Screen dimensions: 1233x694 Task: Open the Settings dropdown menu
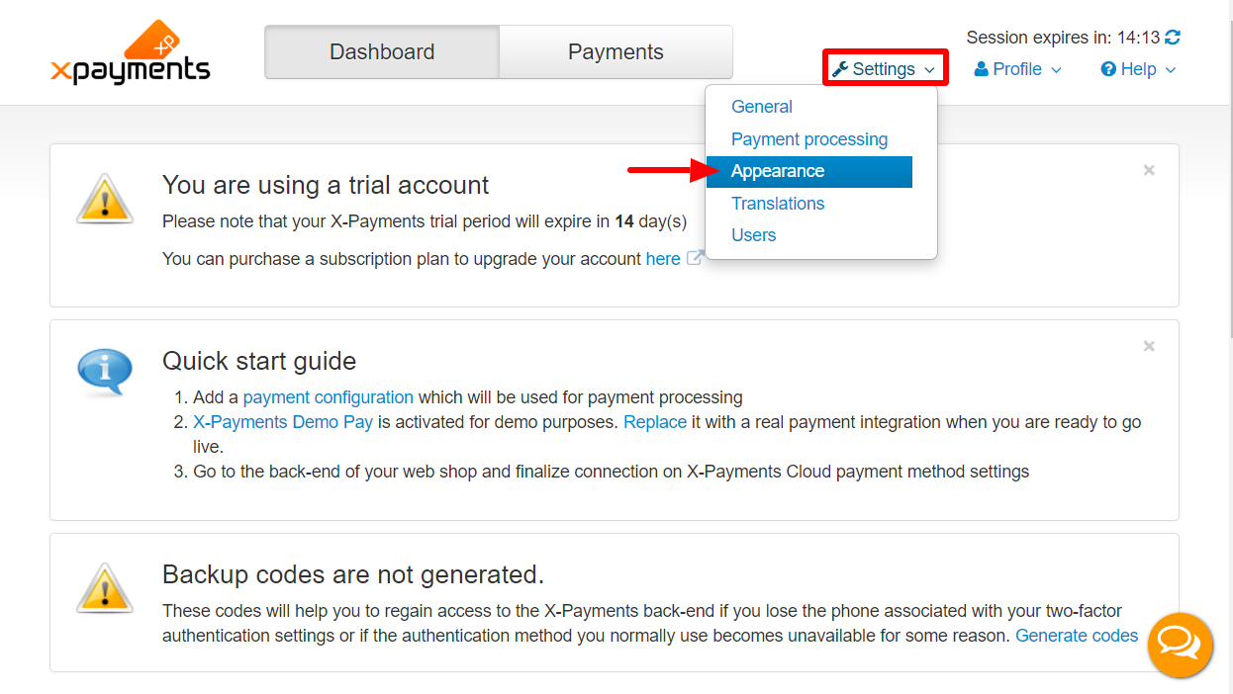tap(885, 68)
